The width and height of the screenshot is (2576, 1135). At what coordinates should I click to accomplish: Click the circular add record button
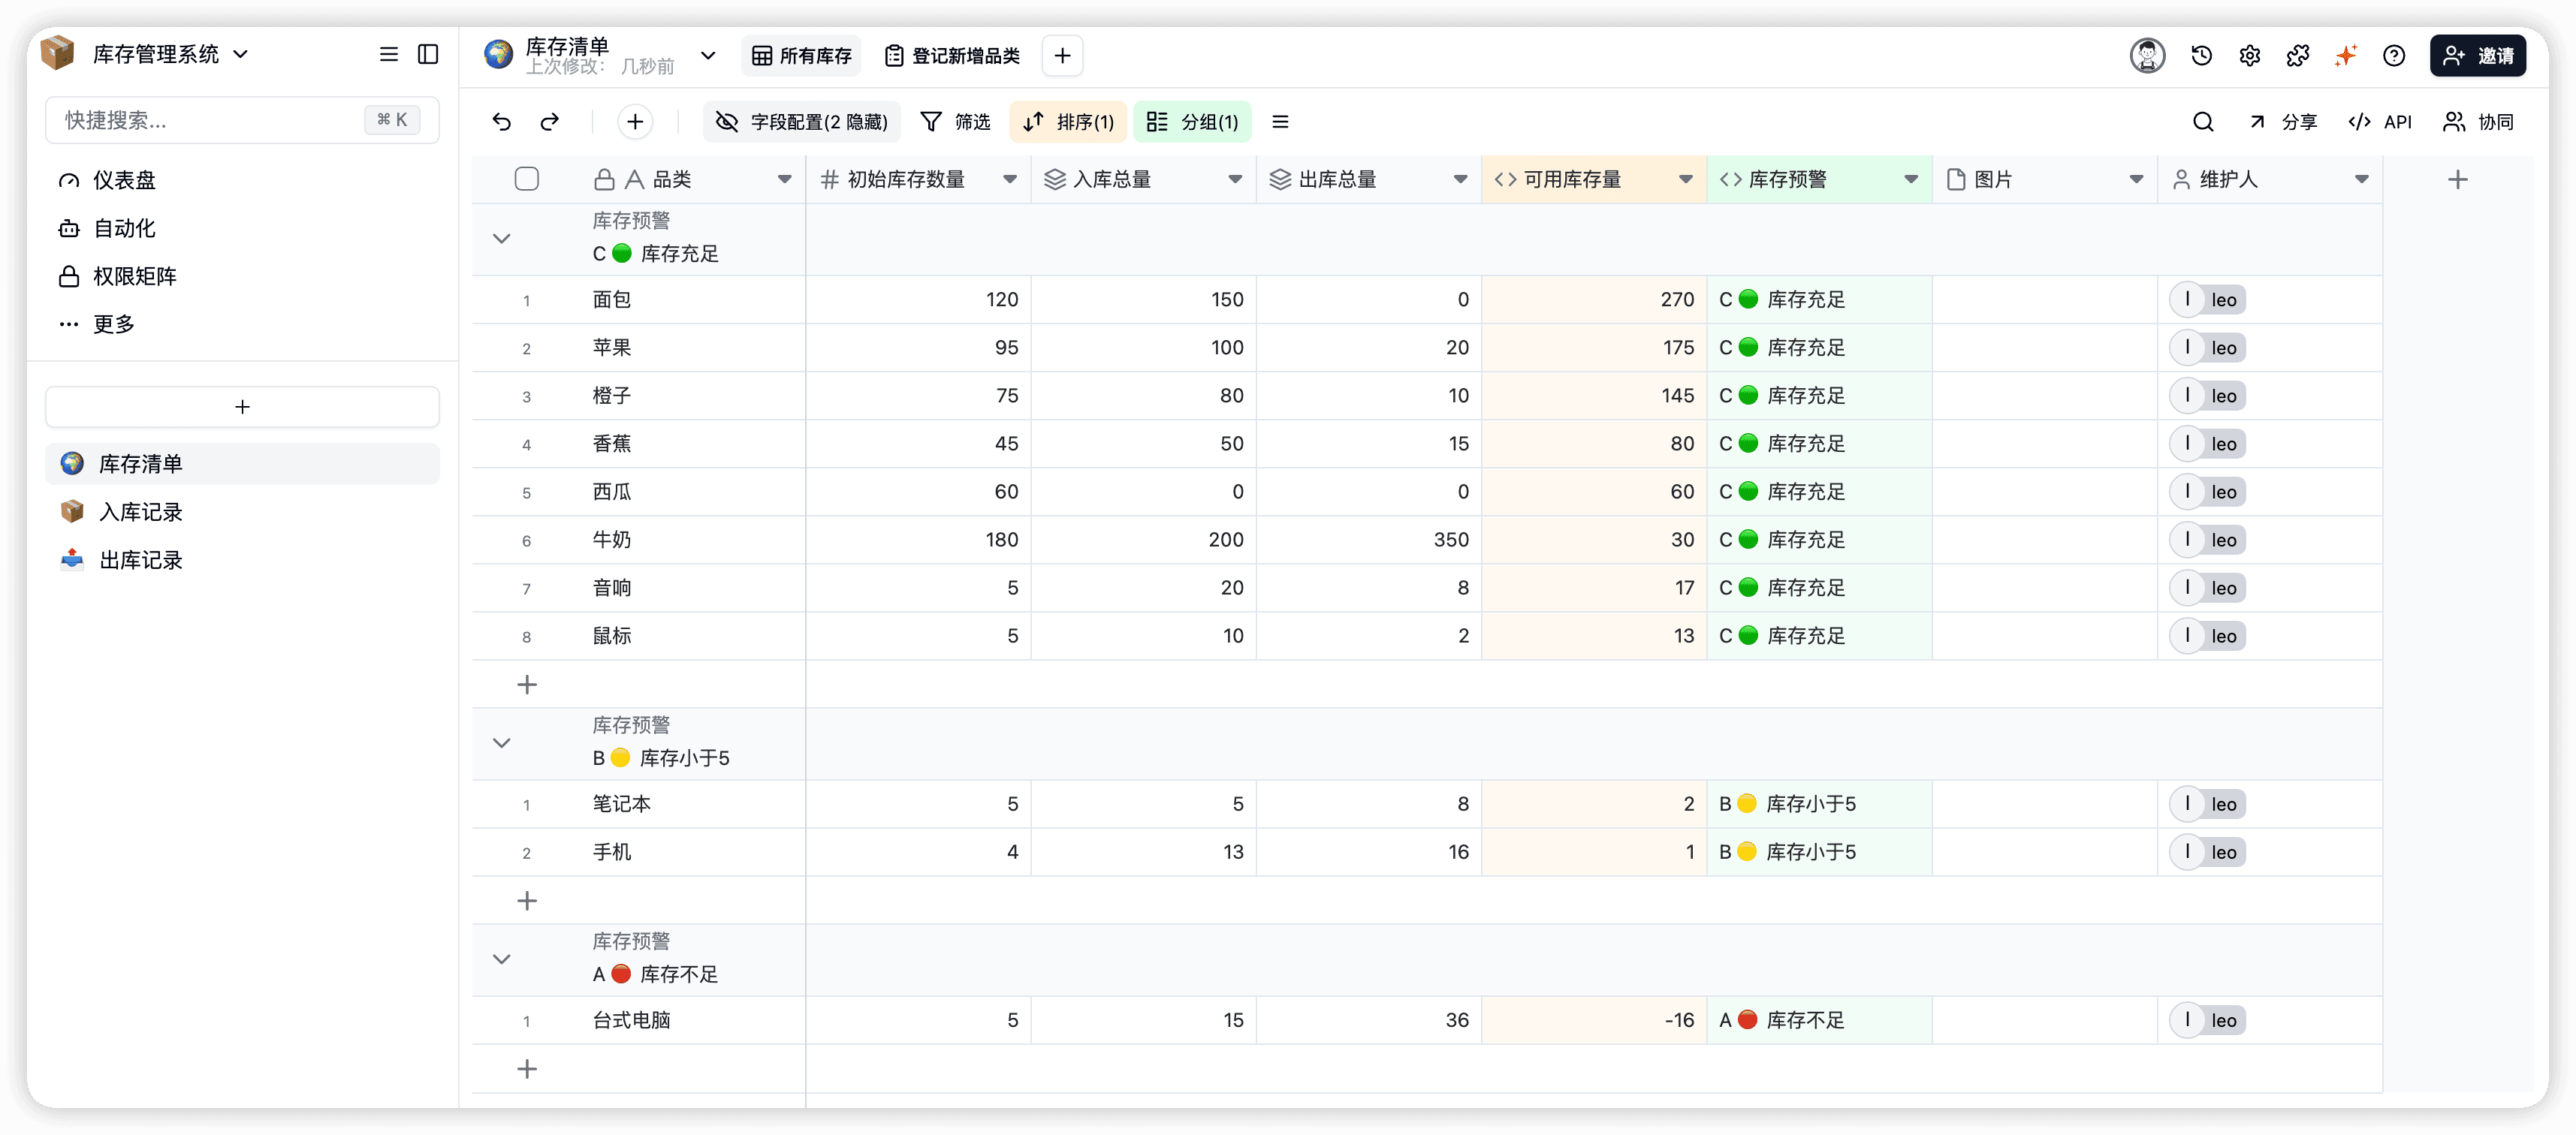[x=635, y=122]
